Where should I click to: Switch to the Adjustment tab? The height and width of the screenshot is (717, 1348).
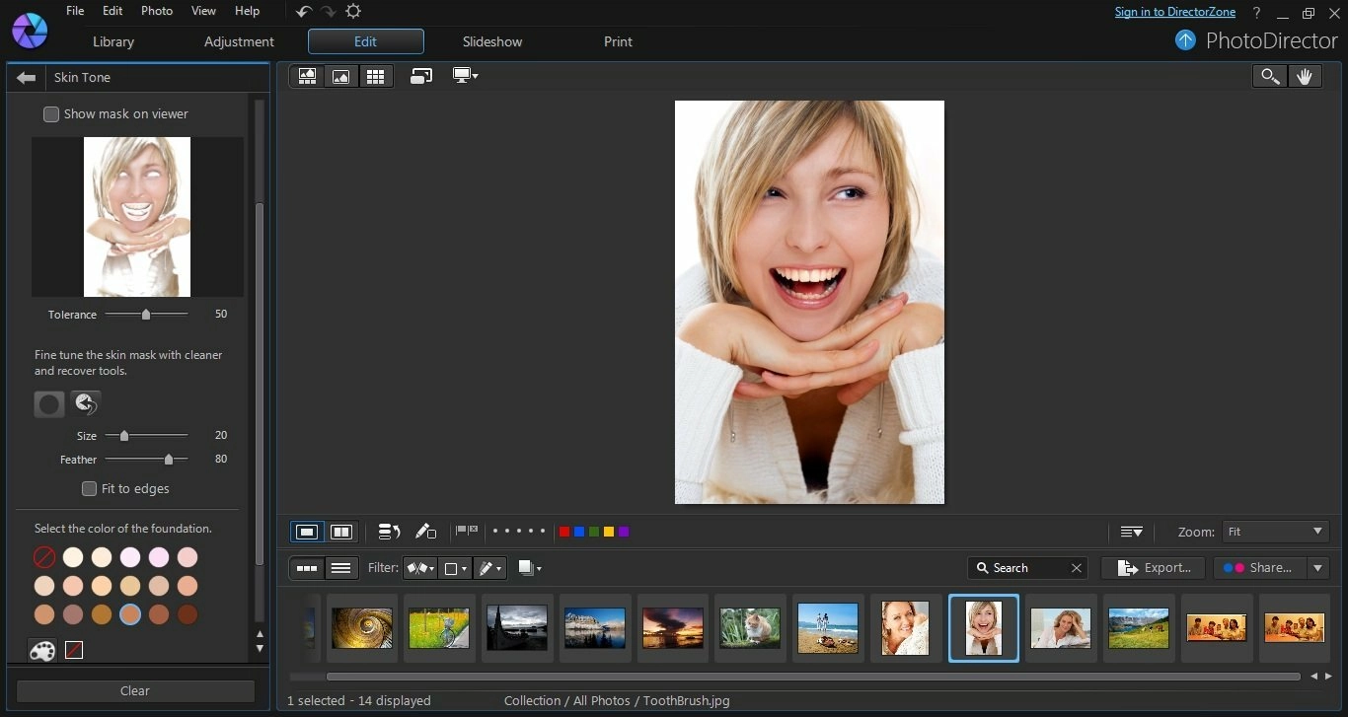click(239, 41)
